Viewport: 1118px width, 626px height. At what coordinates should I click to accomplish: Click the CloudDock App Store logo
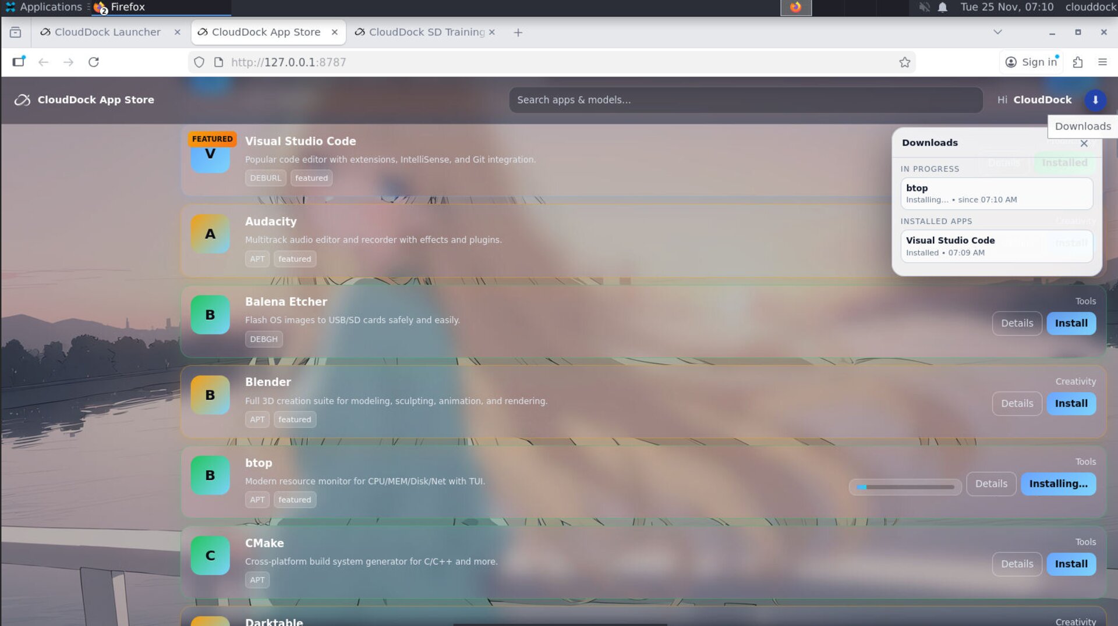(22, 100)
